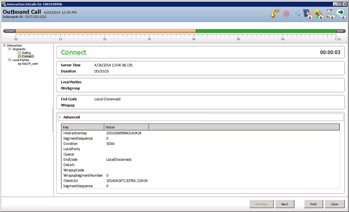The width and height of the screenshot is (349, 212).
Task: Click the people with note card icon
Action: tap(318, 14)
